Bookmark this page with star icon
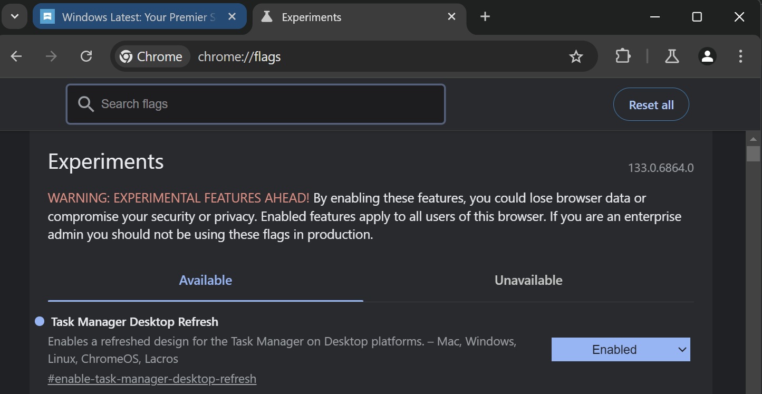This screenshot has height=394, width=762. 576,56
